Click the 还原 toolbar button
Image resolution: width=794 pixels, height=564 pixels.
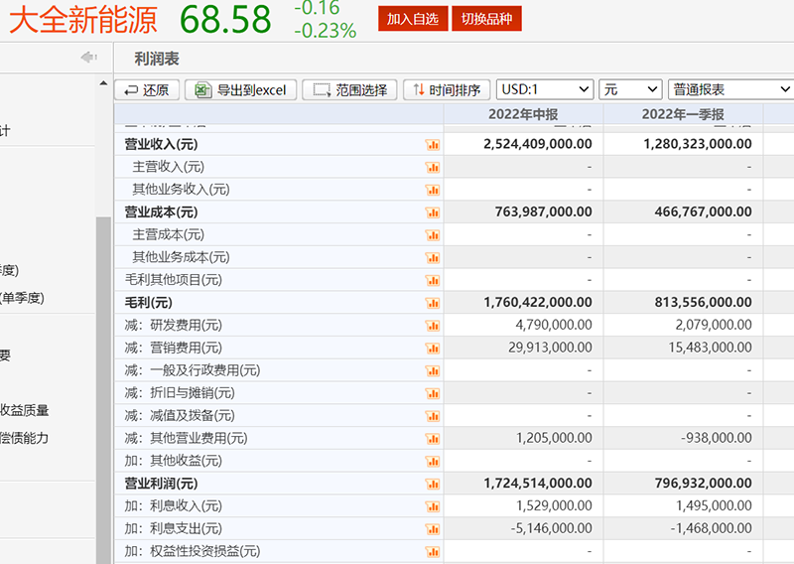[147, 89]
